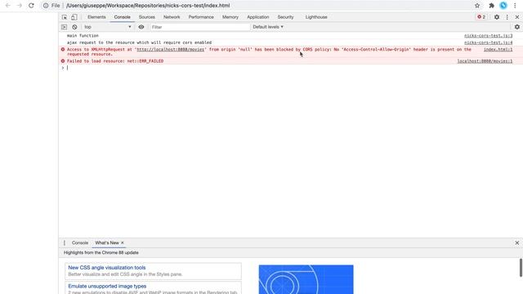Open drawer three-dot menu icon

coord(65,243)
